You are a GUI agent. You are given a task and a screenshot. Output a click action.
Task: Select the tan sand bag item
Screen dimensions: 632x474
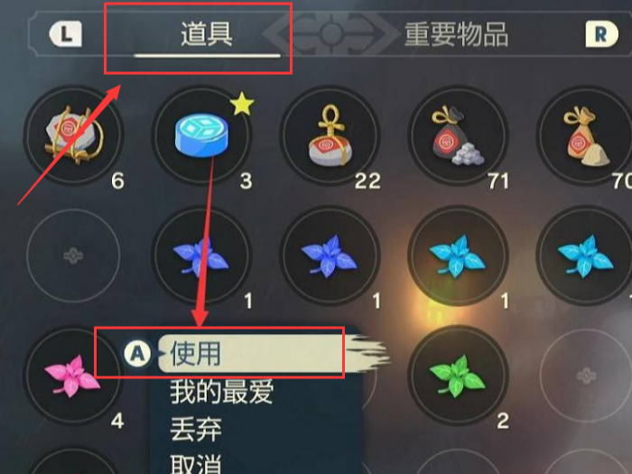[x=584, y=135]
